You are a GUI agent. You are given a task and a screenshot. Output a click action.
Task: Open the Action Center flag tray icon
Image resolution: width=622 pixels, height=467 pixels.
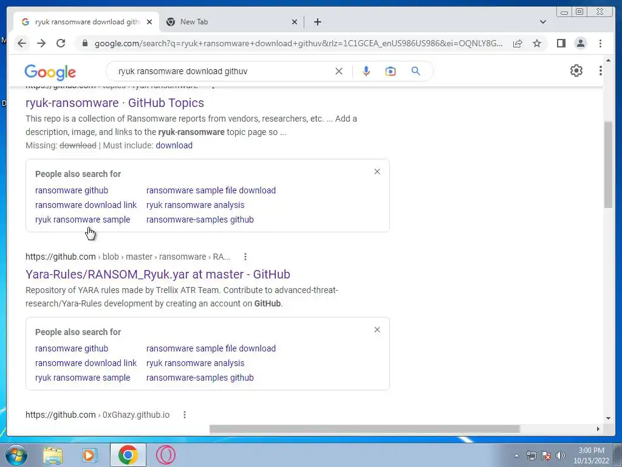tap(546, 455)
